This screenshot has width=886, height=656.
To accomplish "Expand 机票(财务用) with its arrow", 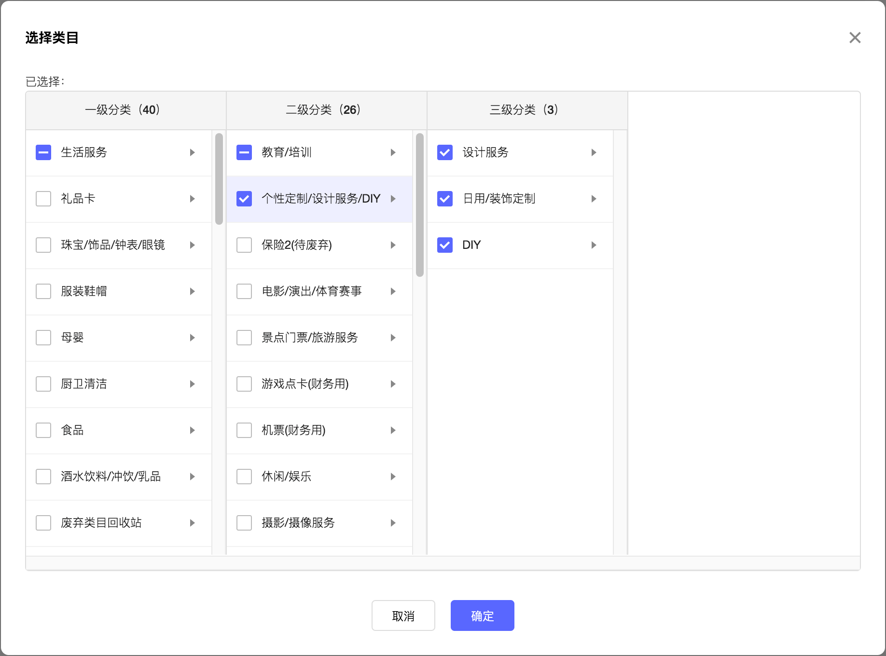I will (393, 430).
